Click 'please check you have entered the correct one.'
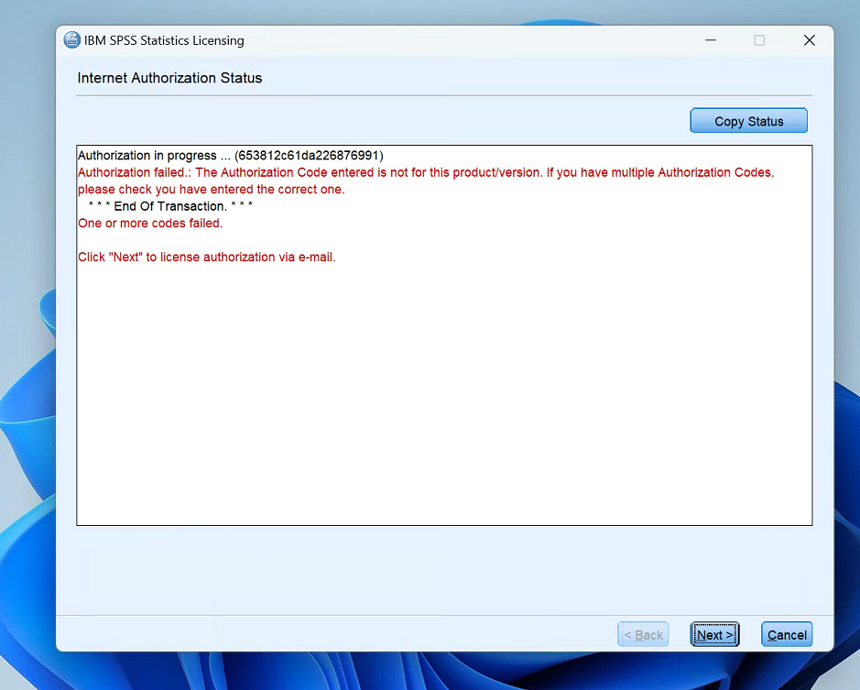 click(212, 190)
